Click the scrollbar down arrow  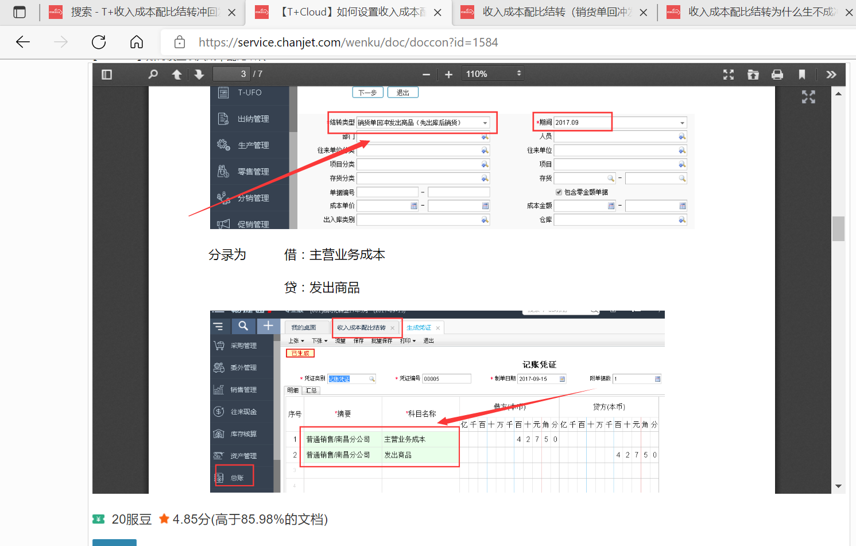(x=839, y=486)
